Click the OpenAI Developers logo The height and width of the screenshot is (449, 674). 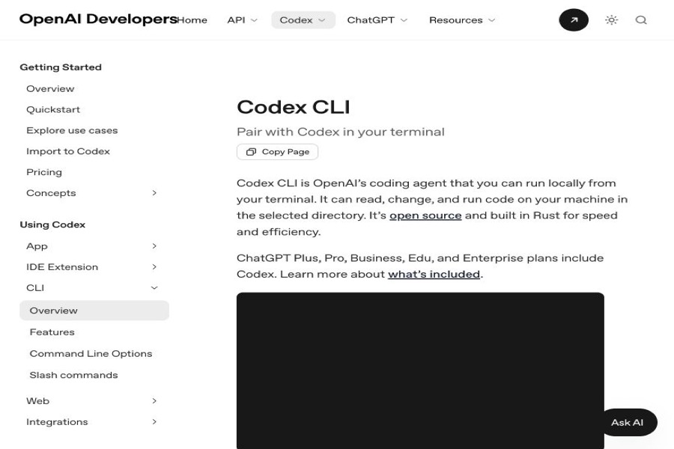(x=98, y=19)
